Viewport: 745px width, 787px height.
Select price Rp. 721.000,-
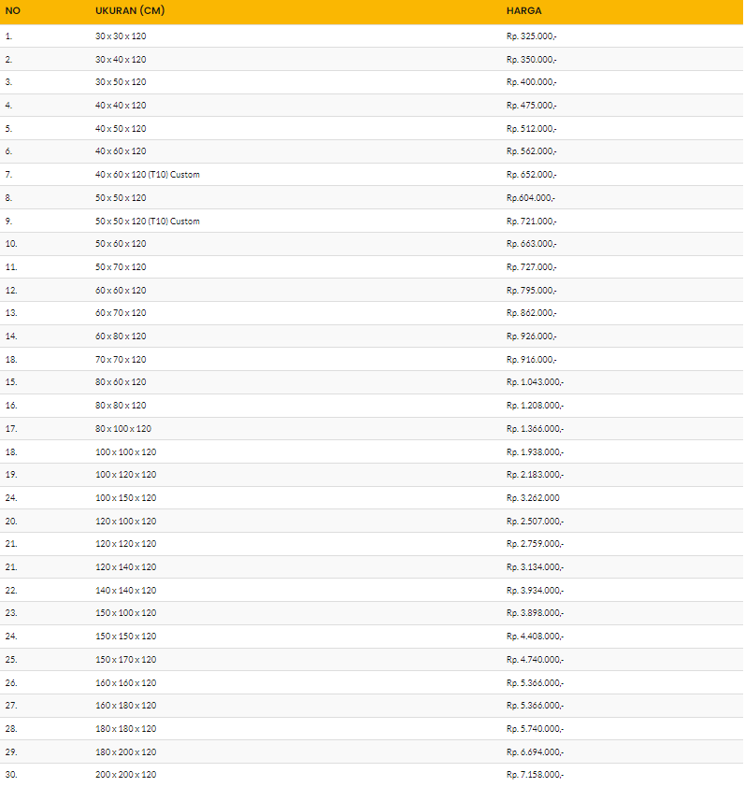532,222
